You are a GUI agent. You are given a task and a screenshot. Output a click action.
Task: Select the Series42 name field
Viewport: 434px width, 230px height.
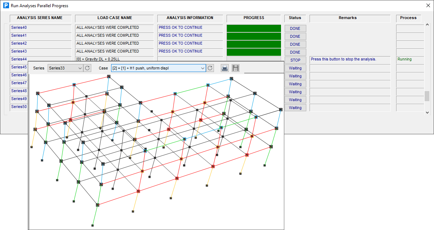tap(40, 44)
